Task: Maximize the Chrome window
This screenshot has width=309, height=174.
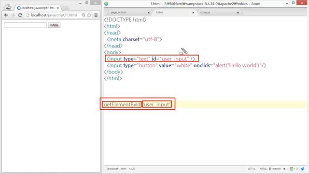Action: 87,3
